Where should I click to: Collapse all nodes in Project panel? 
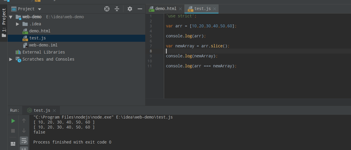tap(117, 9)
